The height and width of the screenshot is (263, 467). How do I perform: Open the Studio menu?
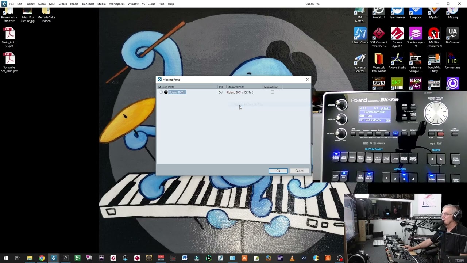click(101, 4)
